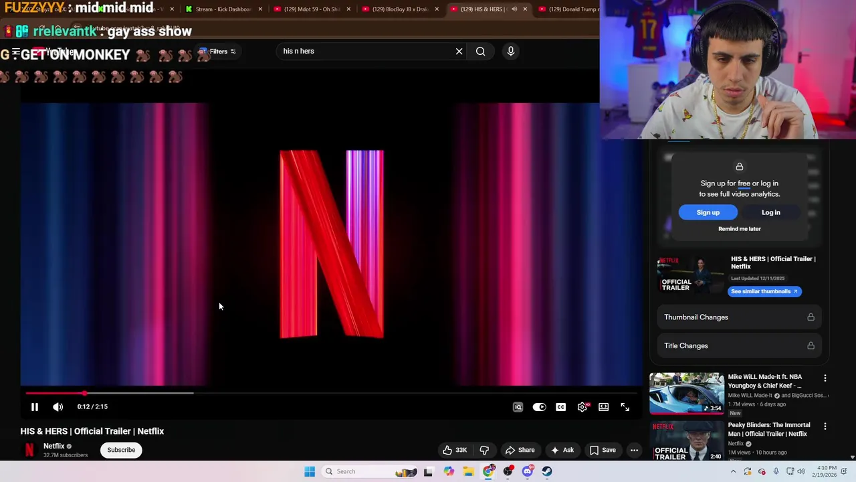
Task: Toggle the autoplay switch in player controls
Action: 539,406
